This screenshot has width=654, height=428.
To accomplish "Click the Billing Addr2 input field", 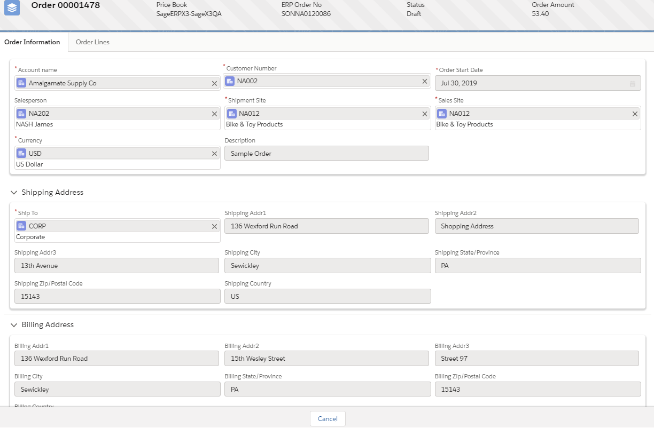I will [326, 359].
